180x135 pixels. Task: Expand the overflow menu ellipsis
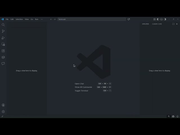(42, 19)
